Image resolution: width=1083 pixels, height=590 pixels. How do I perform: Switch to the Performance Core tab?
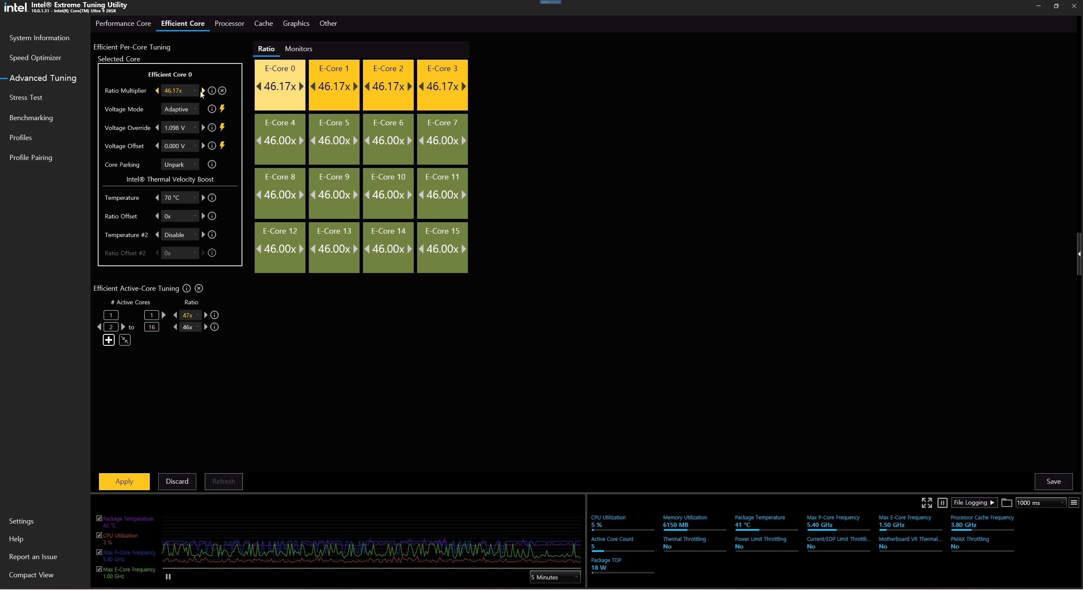(123, 23)
